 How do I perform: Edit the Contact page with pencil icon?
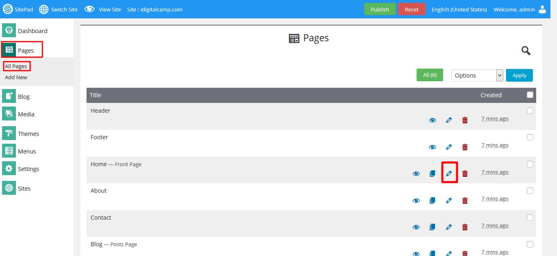449,227
